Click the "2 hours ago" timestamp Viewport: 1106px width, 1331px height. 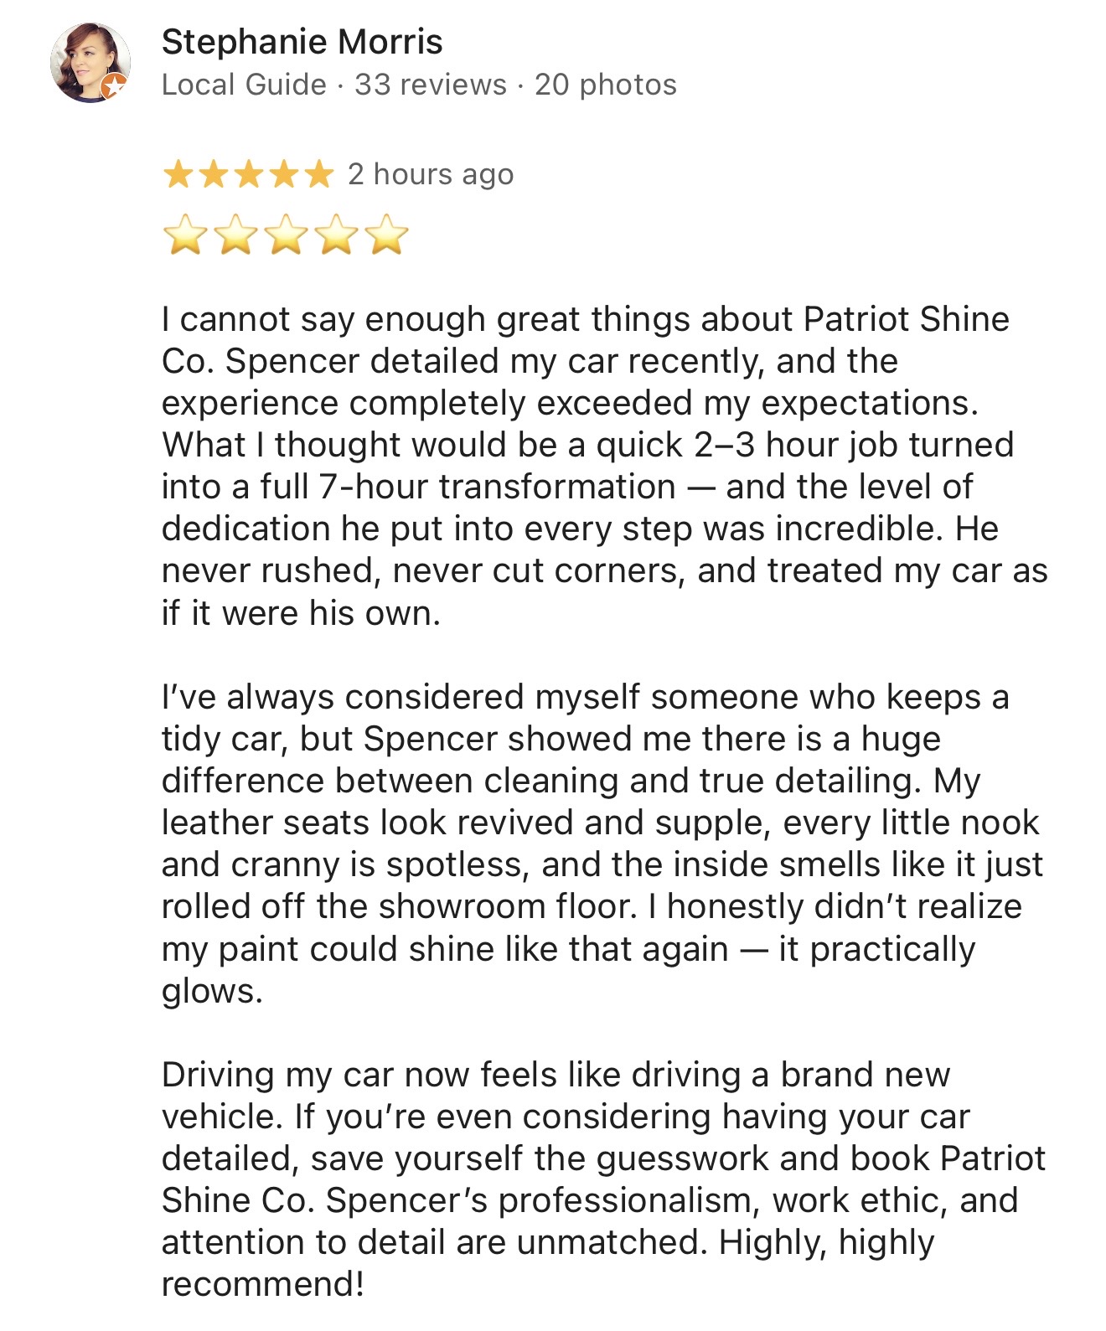(431, 174)
